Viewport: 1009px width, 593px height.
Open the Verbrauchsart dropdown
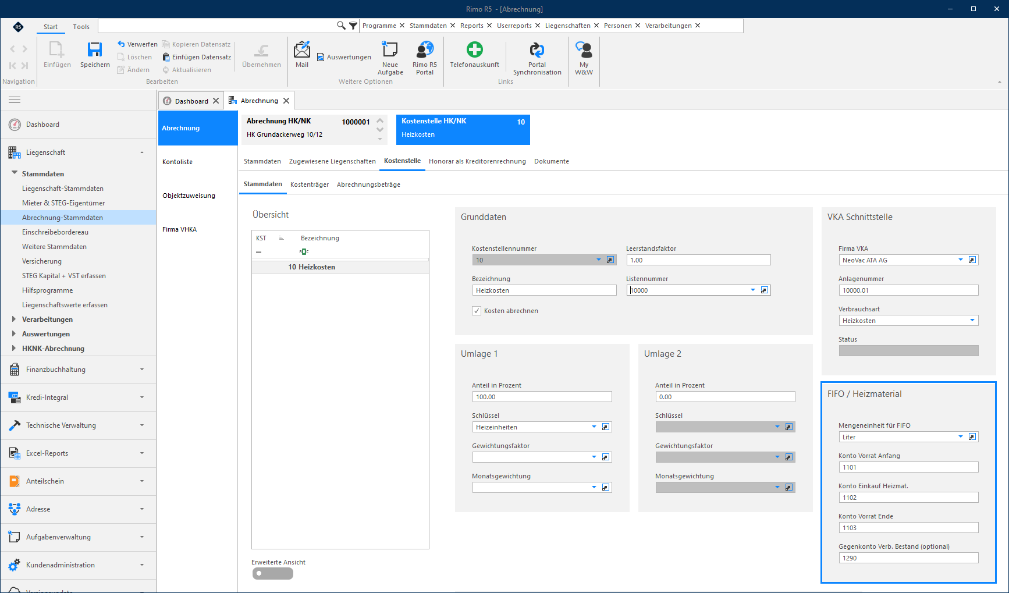coord(972,321)
